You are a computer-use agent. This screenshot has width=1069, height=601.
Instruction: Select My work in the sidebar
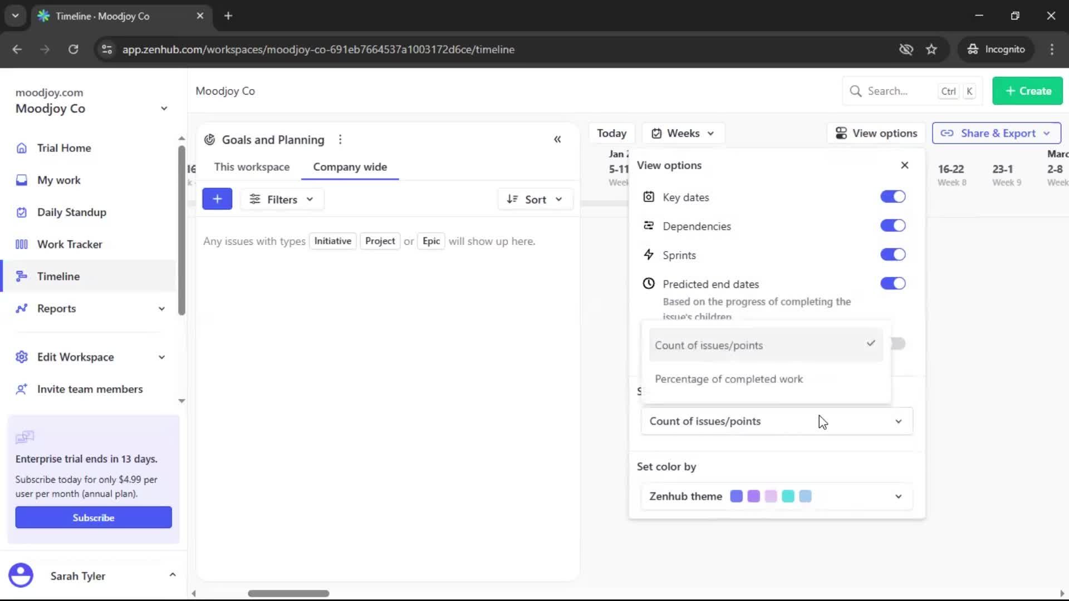point(58,180)
